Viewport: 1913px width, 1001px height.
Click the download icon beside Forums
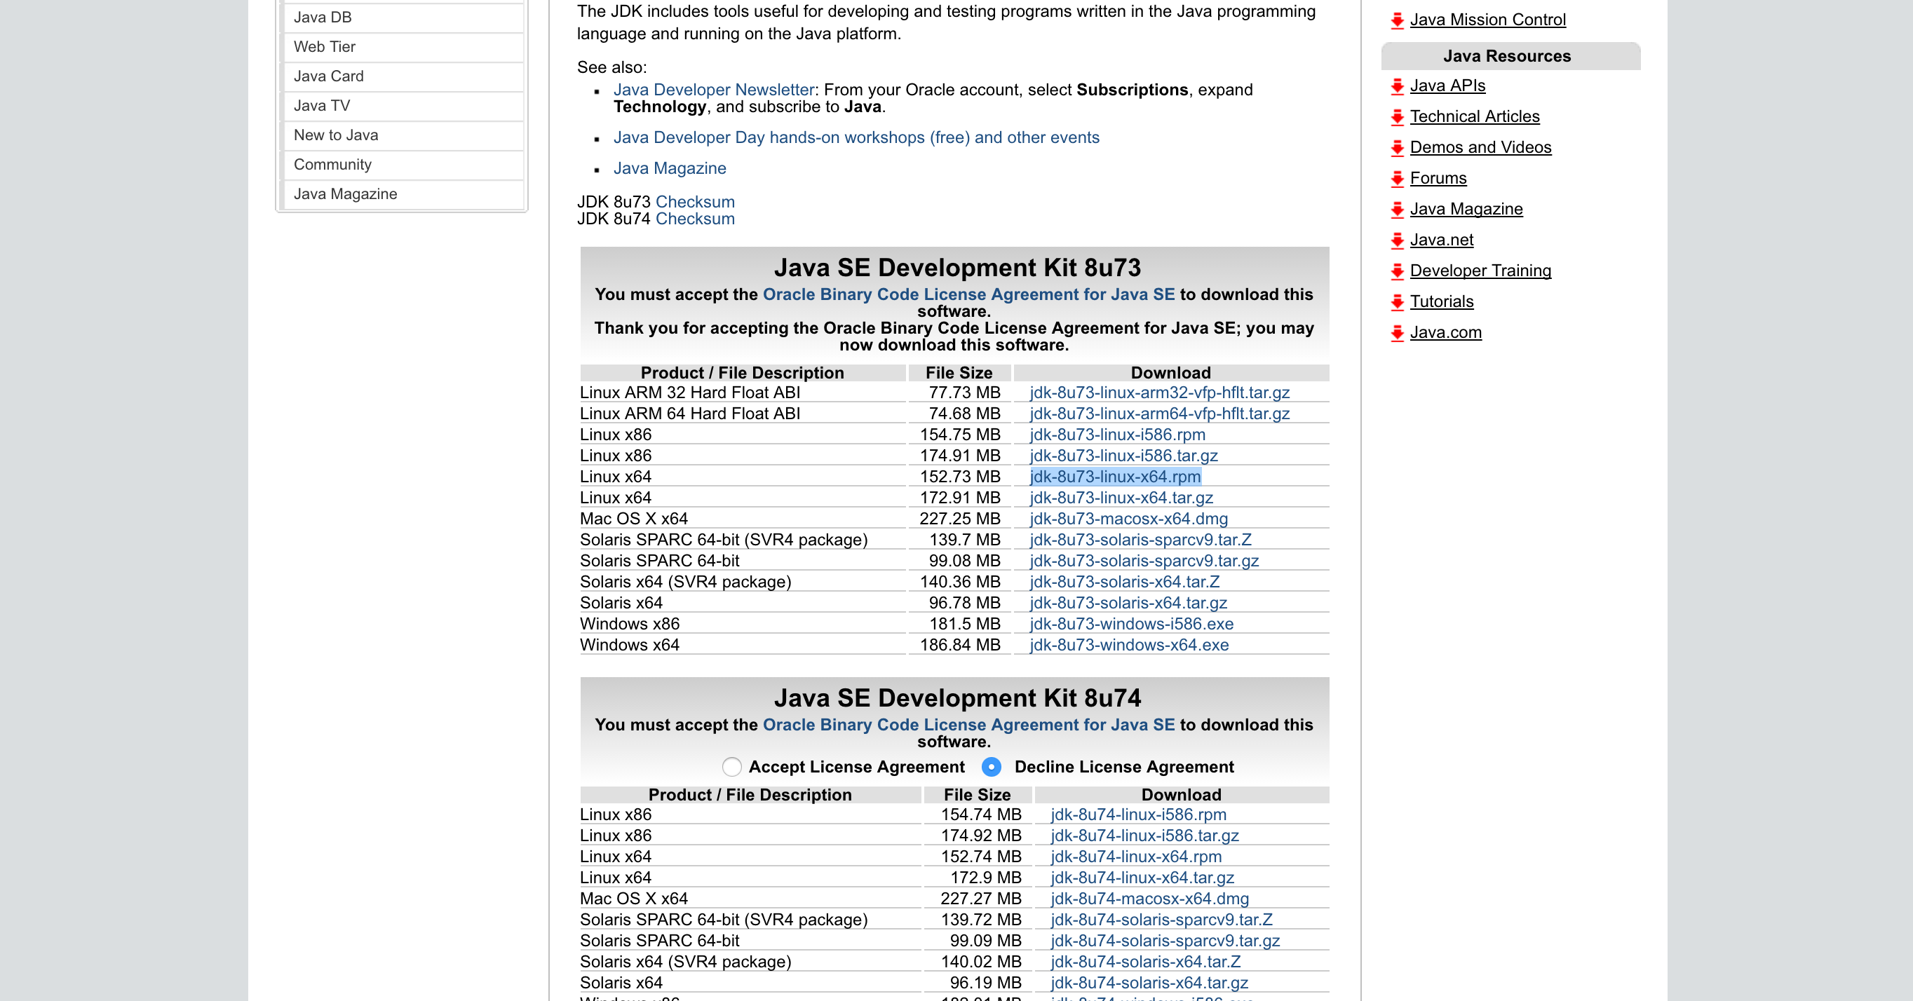[x=1397, y=178]
